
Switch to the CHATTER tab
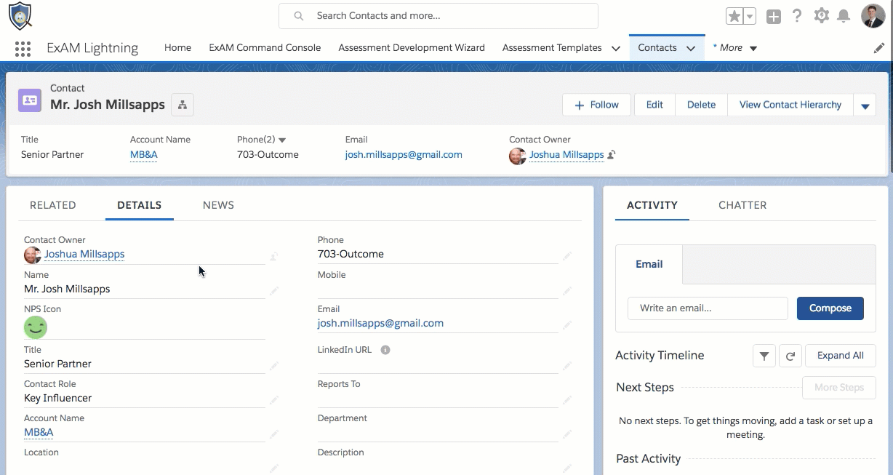pyautogui.click(x=742, y=205)
